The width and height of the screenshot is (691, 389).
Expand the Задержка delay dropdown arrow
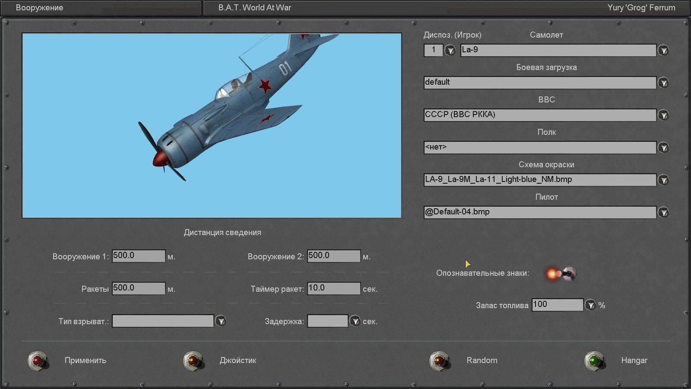(x=355, y=321)
